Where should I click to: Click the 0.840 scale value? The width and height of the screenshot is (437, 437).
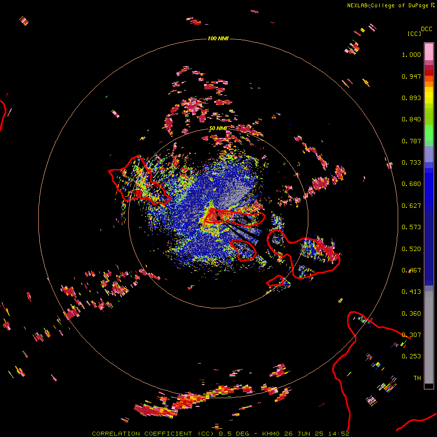click(x=411, y=119)
